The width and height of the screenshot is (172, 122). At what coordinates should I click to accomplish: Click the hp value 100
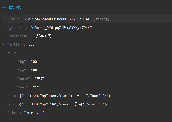[x=34, y=62]
